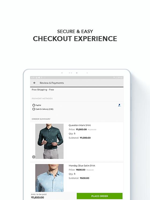Viewport: 150px width, 200px height.
Task: Click the PAYMENT METHODS section heading
Action: (42, 99)
